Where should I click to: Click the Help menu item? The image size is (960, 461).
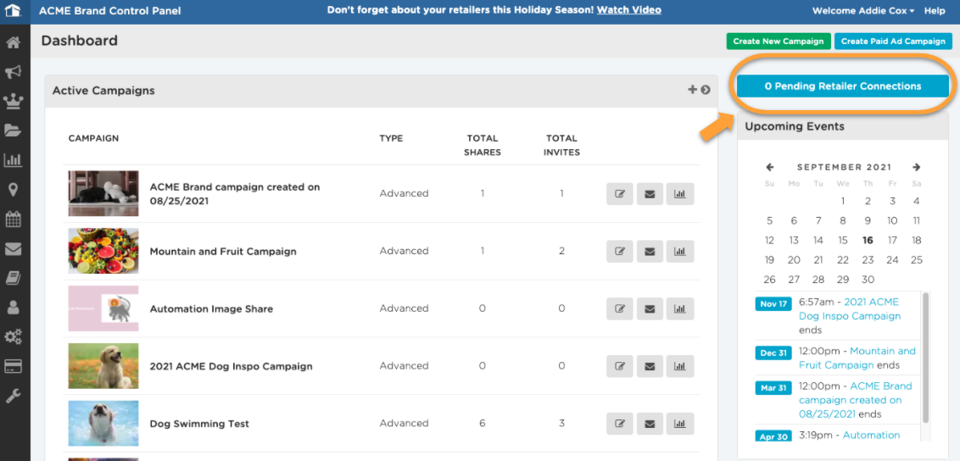pos(935,10)
